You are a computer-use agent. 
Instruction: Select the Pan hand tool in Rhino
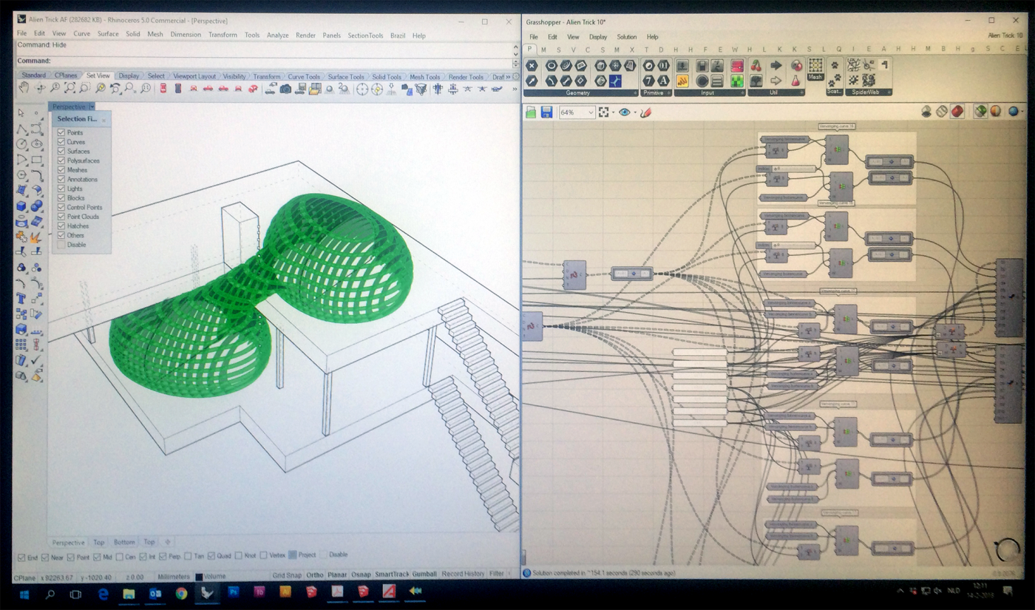(x=24, y=88)
